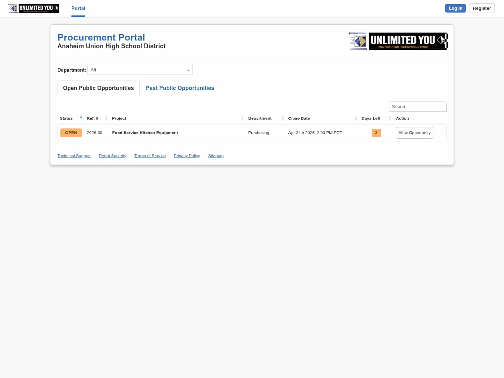Click the dropdown arrow on the All selector

189,70
